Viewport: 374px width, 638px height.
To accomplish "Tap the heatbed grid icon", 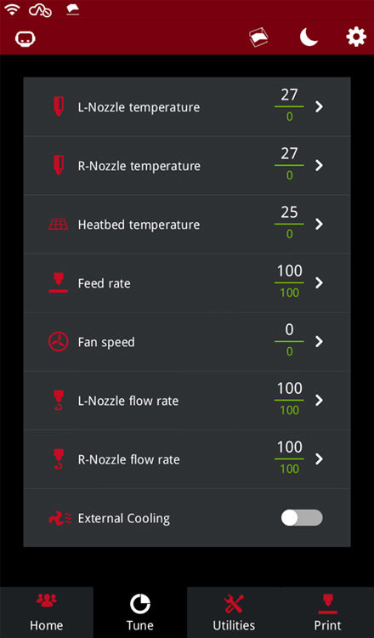I will pyautogui.click(x=58, y=225).
